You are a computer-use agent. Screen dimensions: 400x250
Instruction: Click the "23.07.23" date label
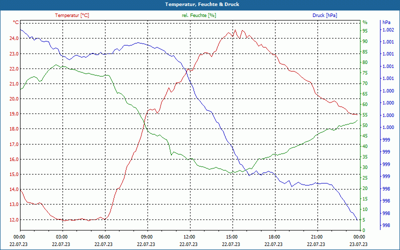click(358, 244)
